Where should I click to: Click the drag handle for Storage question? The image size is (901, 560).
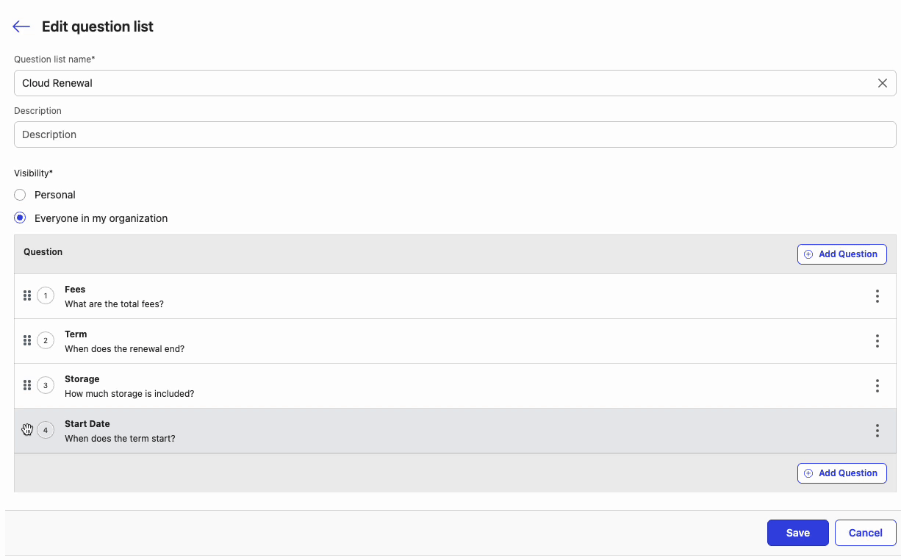point(27,385)
